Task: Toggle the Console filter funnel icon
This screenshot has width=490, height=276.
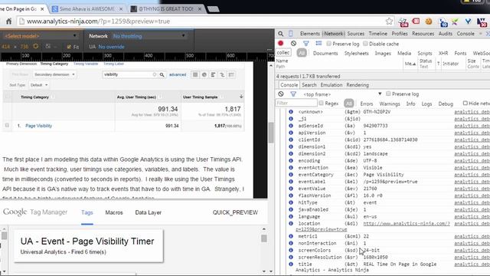Action: [x=293, y=94]
